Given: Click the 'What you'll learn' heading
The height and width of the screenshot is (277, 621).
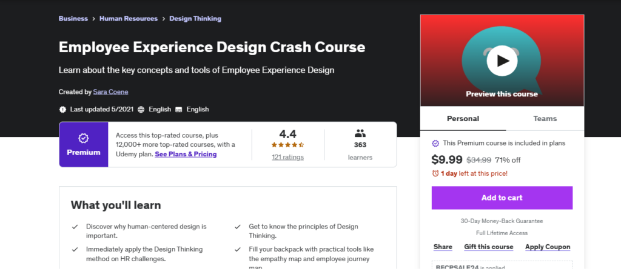Looking at the screenshot, I should [x=116, y=205].
